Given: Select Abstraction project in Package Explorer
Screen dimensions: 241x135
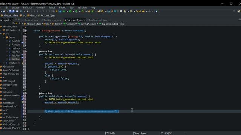Looking at the screenshot, I should point(8,66).
